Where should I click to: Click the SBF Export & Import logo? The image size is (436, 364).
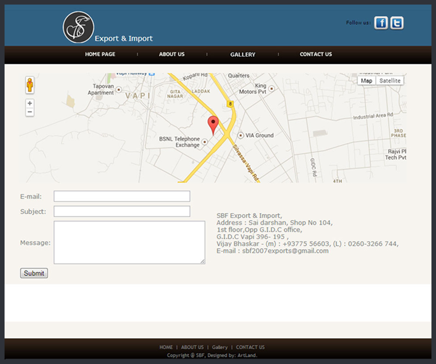coord(79,28)
